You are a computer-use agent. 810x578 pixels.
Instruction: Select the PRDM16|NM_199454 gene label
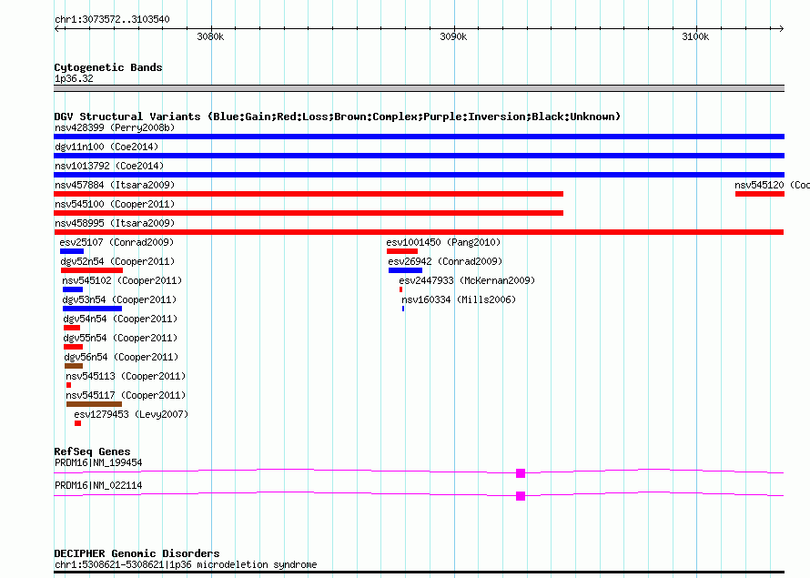click(98, 462)
